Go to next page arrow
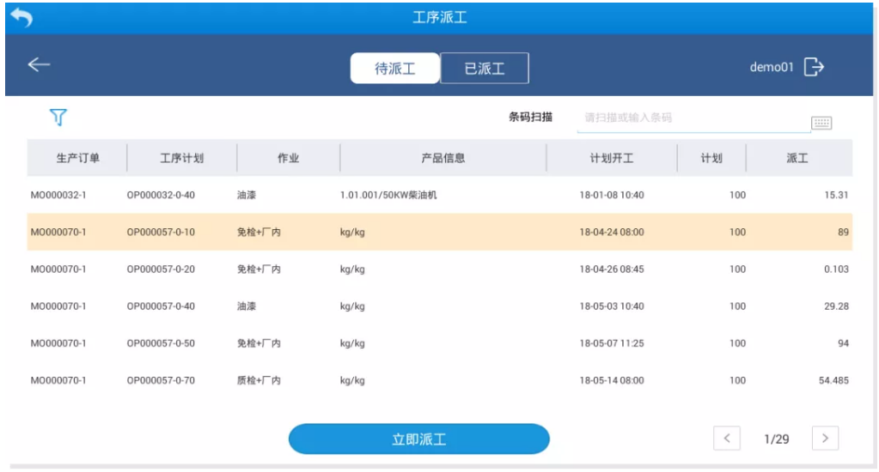The width and height of the screenshot is (879, 472). pyautogui.click(x=825, y=439)
